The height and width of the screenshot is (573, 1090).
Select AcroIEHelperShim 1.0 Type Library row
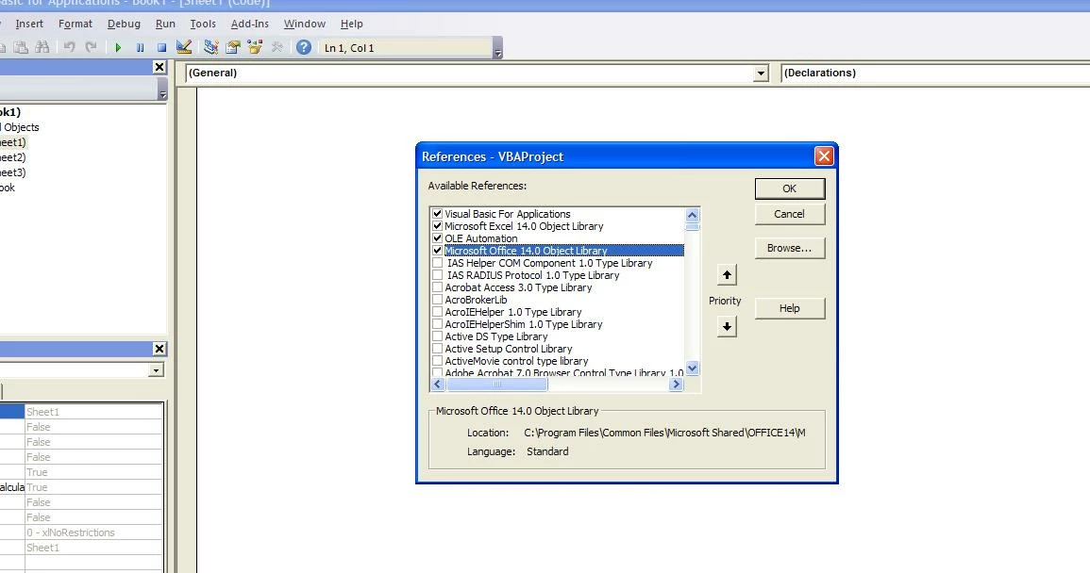(558, 324)
